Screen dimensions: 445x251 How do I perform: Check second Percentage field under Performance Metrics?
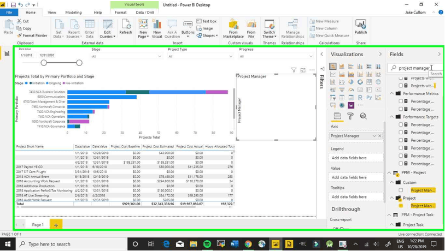[401, 109]
